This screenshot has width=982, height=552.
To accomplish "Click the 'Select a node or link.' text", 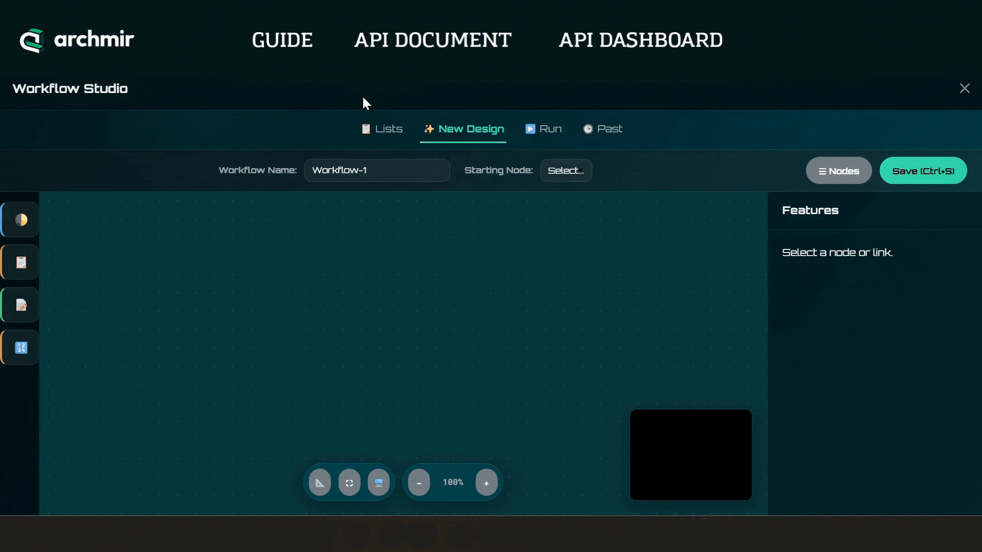I will pyautogui.click(x=837, y=252).
